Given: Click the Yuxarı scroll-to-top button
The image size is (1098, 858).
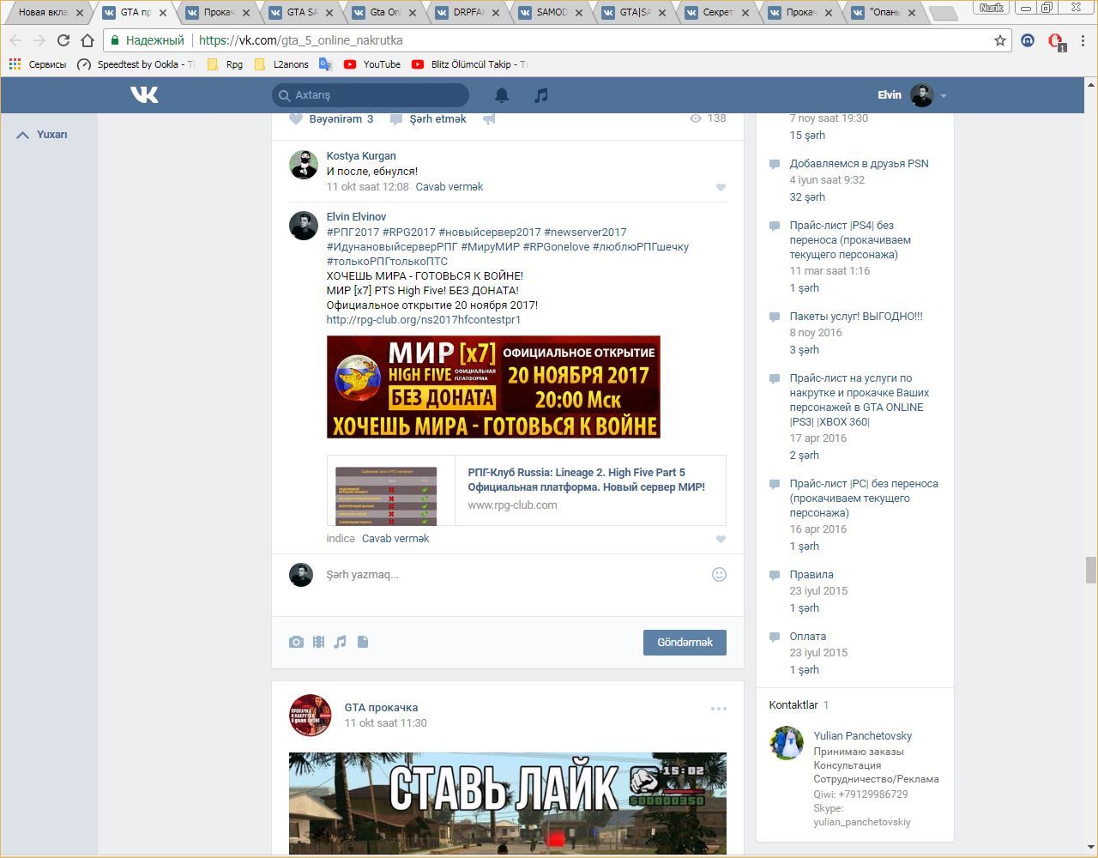Looking at the screenshot, I should 42,135.
